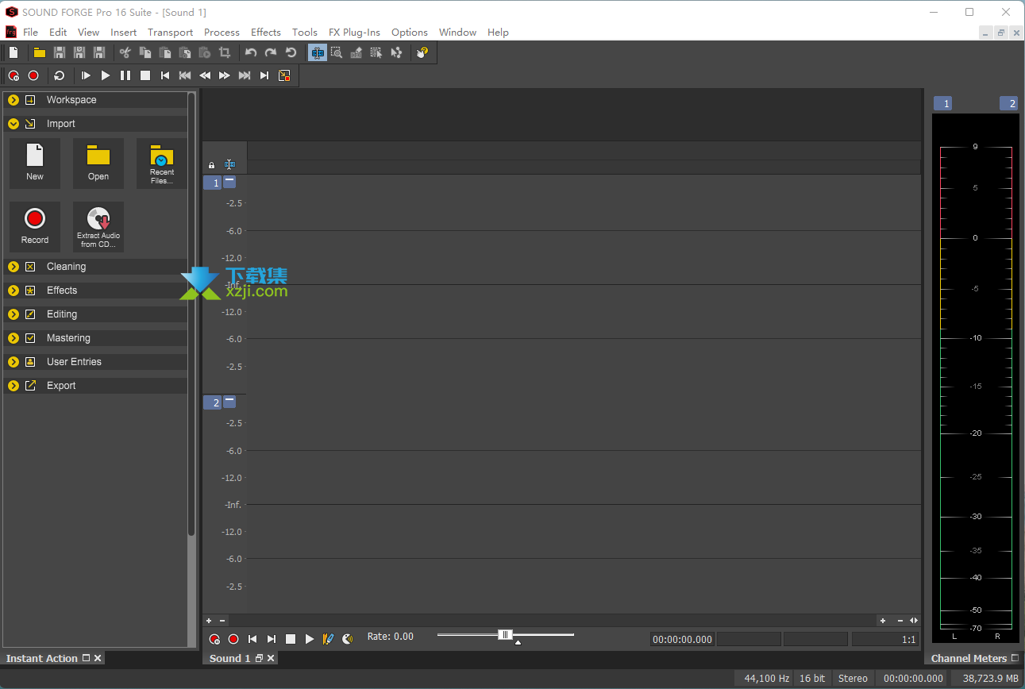Select the Envelope tool icon
The image size is (1025, 689).
[396, 52]
